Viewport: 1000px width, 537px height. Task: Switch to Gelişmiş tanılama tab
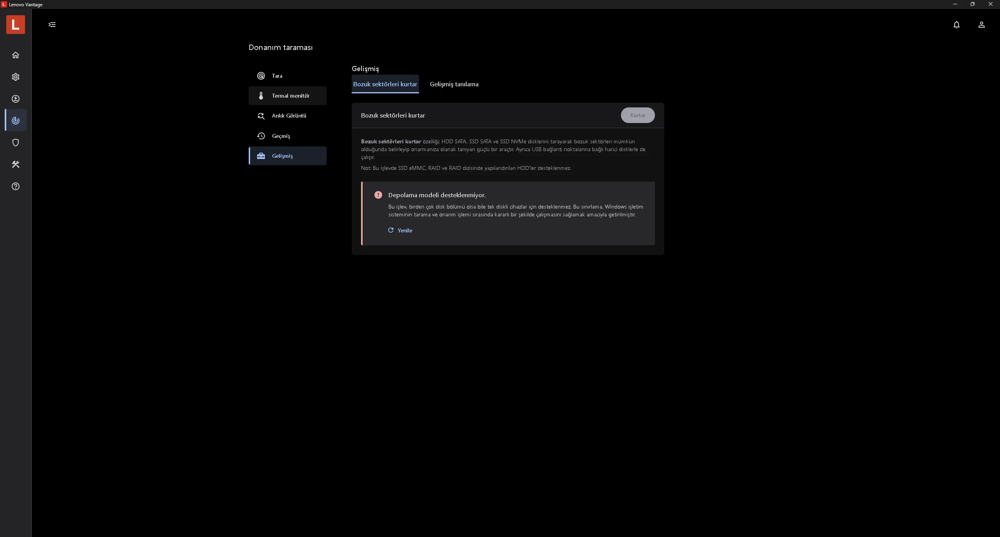pyautogui.click(x=454, y=84)
